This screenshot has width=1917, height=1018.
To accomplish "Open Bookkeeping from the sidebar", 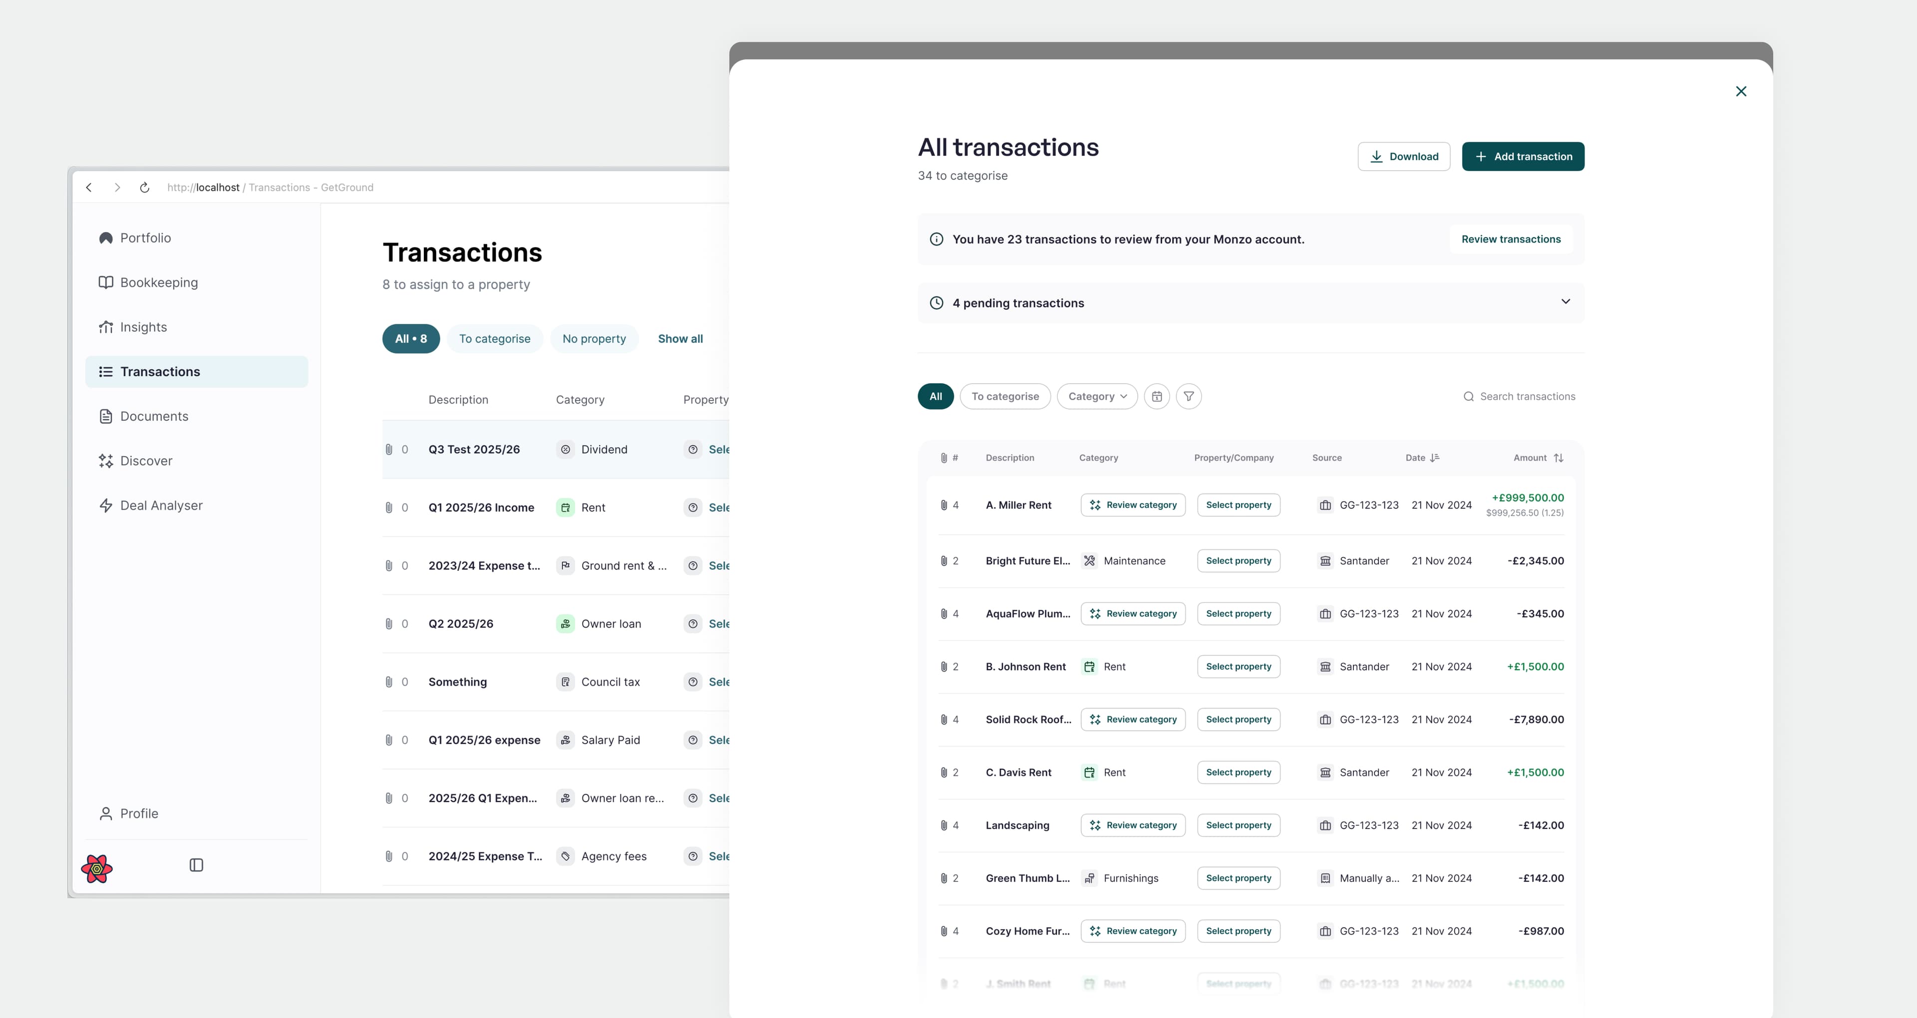I will point(159,282).
